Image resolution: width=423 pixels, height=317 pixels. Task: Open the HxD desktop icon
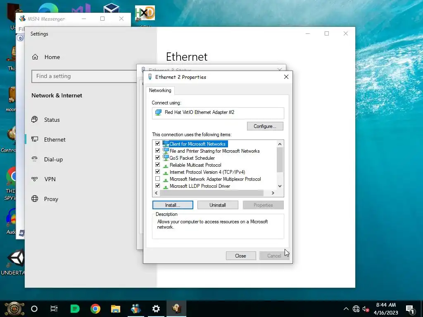click(145, 14)
